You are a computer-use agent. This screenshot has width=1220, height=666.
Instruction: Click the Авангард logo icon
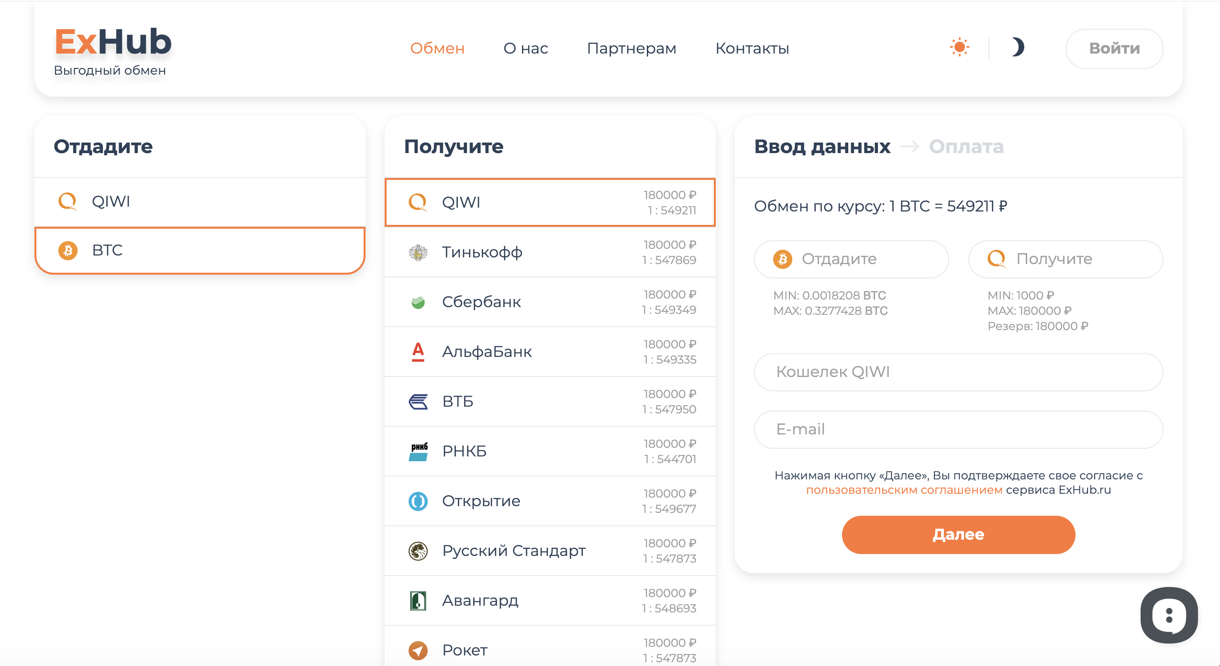click(418, 600)
